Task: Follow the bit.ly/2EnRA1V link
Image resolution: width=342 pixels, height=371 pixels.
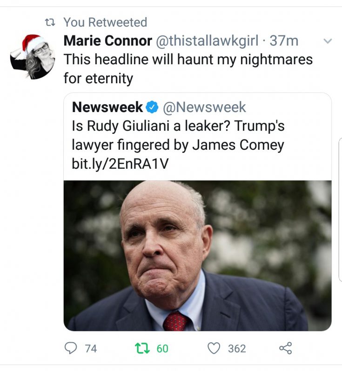Action: pos(120,164)
